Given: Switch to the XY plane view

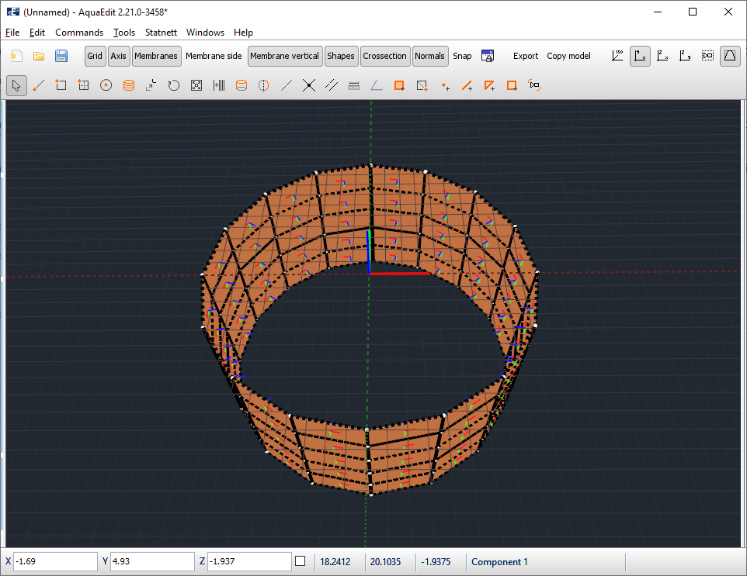Looking at the screenshot, I should point(640,56).
